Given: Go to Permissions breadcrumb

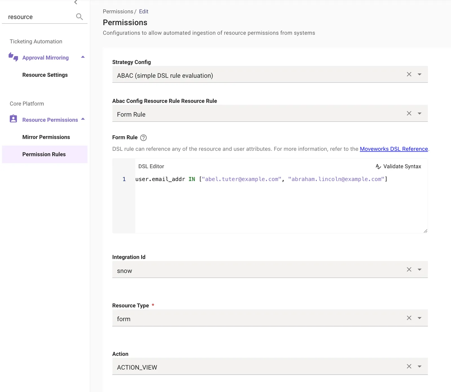Looking at the screenshot, I should (118, 12).
